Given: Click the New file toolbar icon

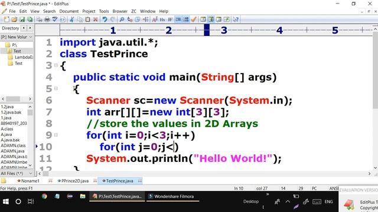Looking at the screenshot, I should point(6,19).
